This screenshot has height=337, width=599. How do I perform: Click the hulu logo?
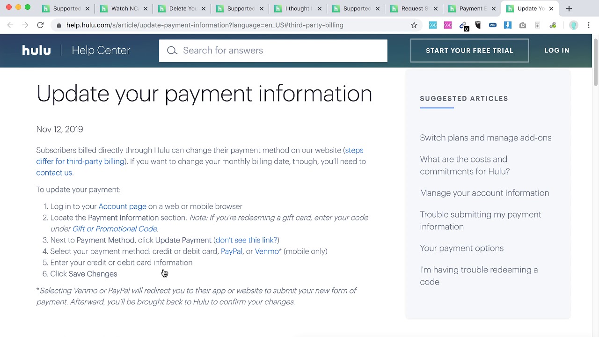[37, 50]
